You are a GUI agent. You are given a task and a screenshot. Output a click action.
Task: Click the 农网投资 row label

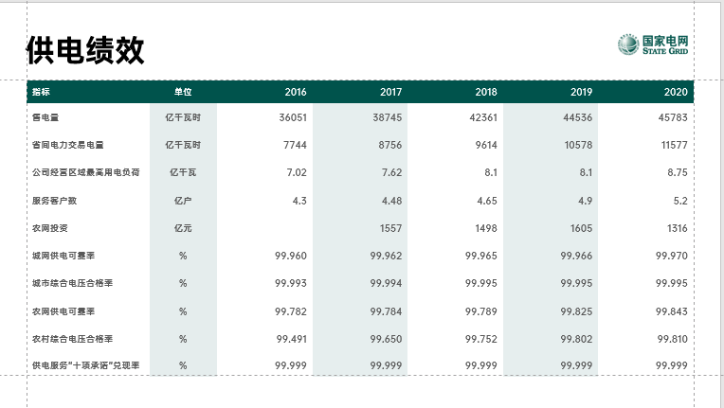coord(50,228)
